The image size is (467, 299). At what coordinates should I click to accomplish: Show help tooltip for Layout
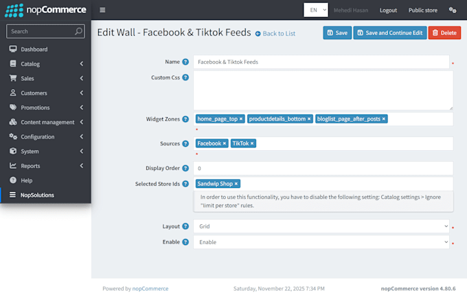[x=185, y=226]
